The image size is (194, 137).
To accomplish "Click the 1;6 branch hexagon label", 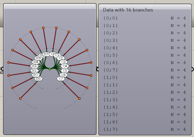I will pos(63,75).
